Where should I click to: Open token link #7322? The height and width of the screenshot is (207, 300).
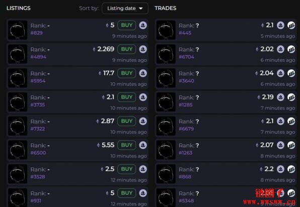point(37,129)
